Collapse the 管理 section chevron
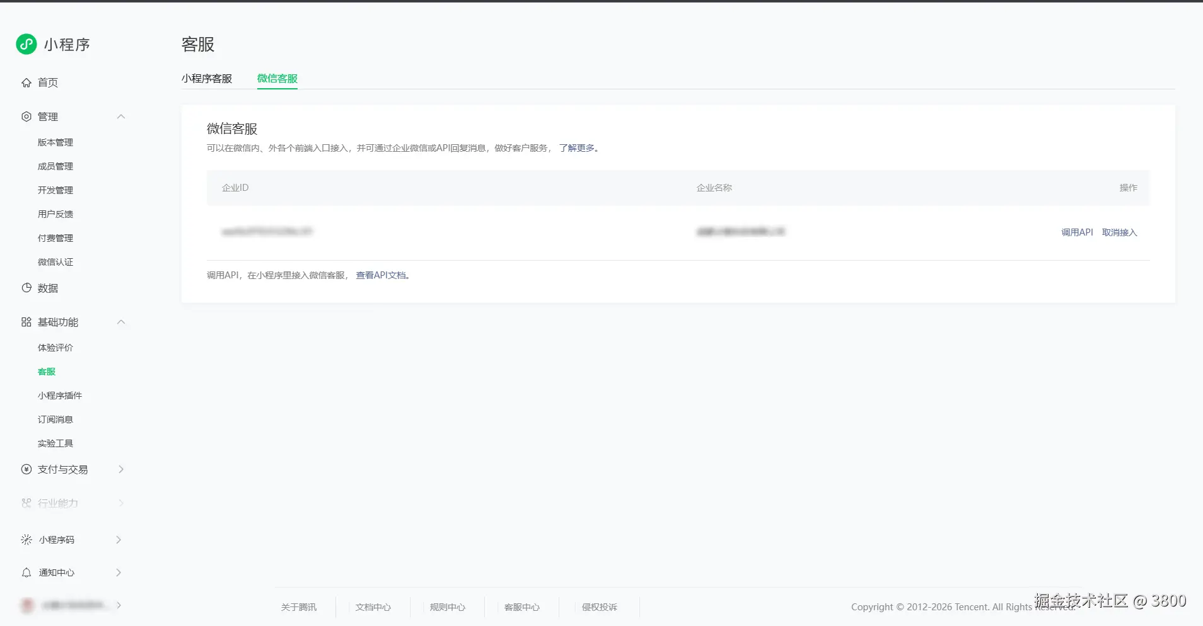The width and height of the screenshot is (1203, 626). (x=121, y=117)
